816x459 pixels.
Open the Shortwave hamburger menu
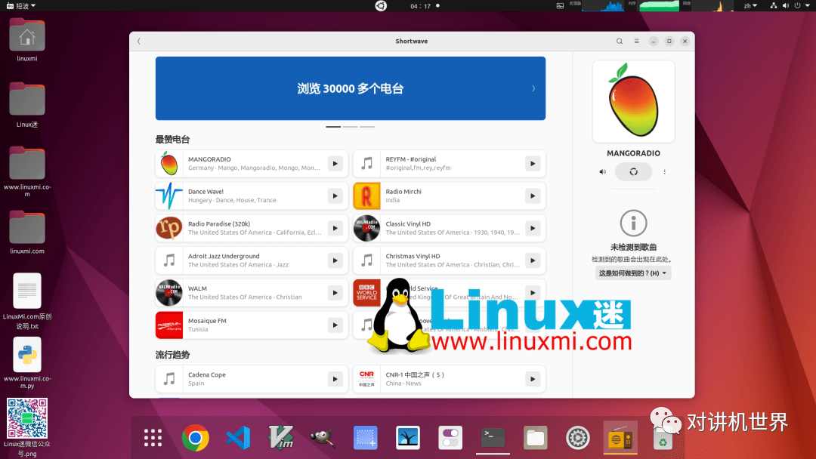click(636, 41)
